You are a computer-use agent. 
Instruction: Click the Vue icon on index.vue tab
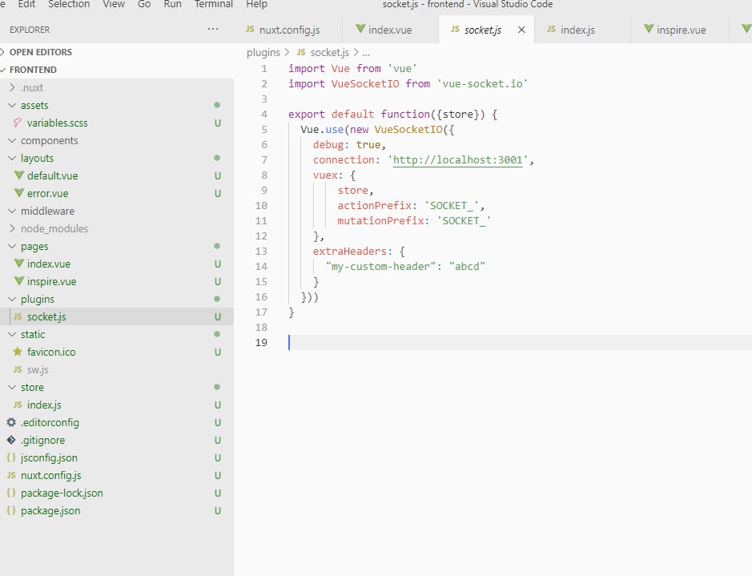360,30
